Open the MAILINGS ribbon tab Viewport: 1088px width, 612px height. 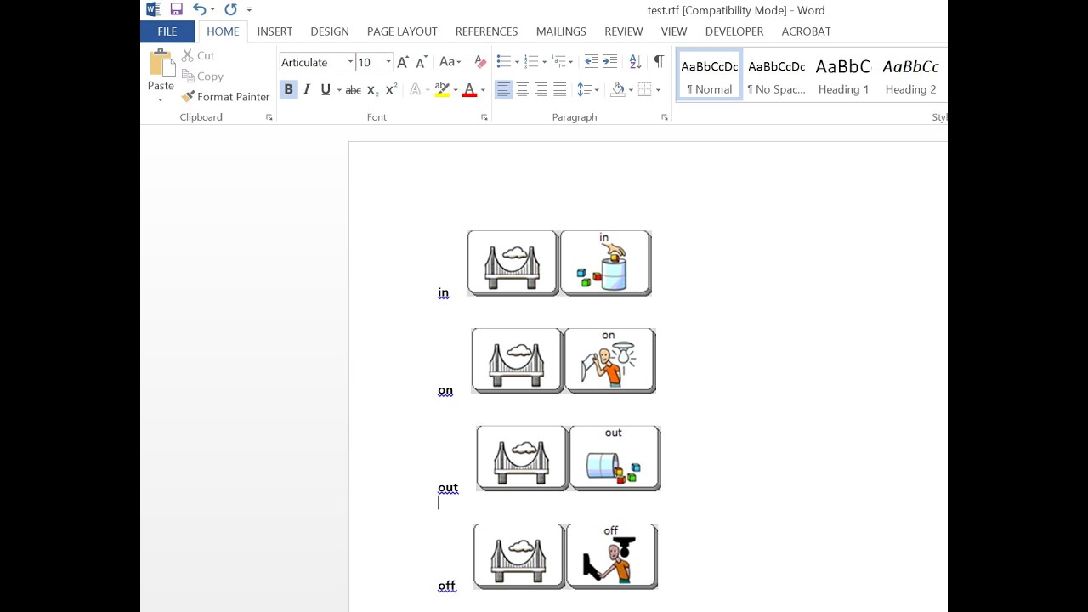coord(561,31)
